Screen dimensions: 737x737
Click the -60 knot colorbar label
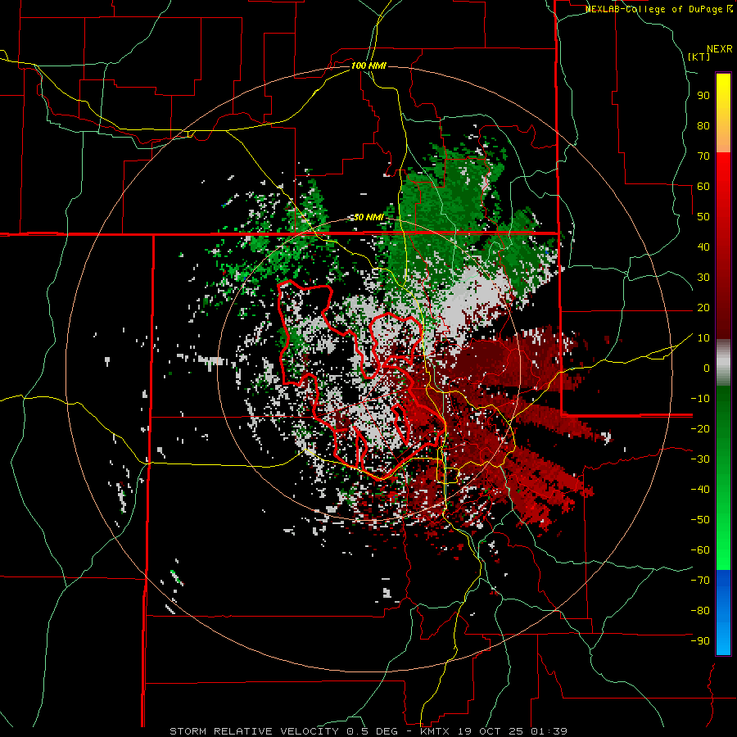pyautogui.click(x=700, y=550)
